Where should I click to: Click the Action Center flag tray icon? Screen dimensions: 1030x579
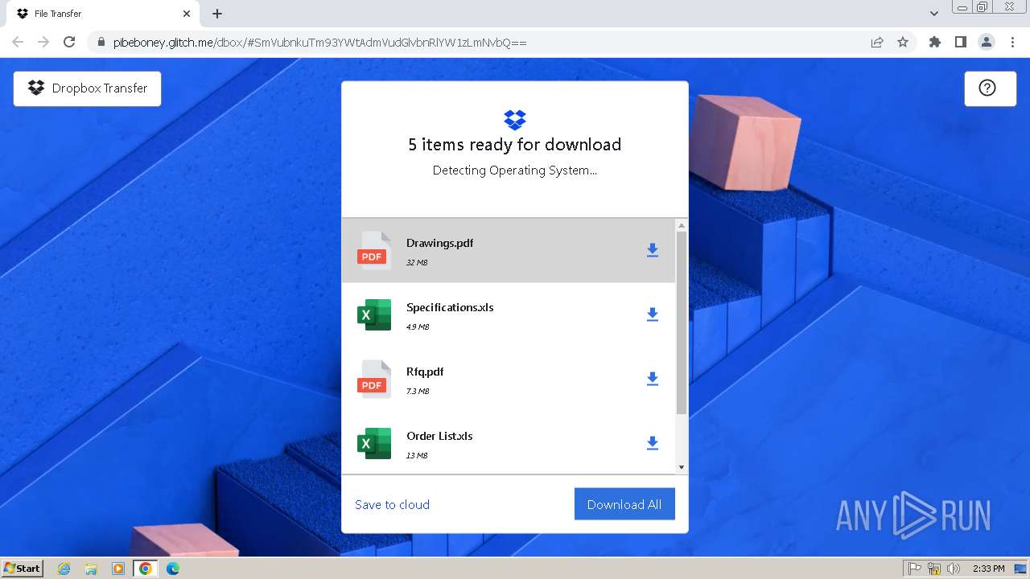tap(915, 569)
